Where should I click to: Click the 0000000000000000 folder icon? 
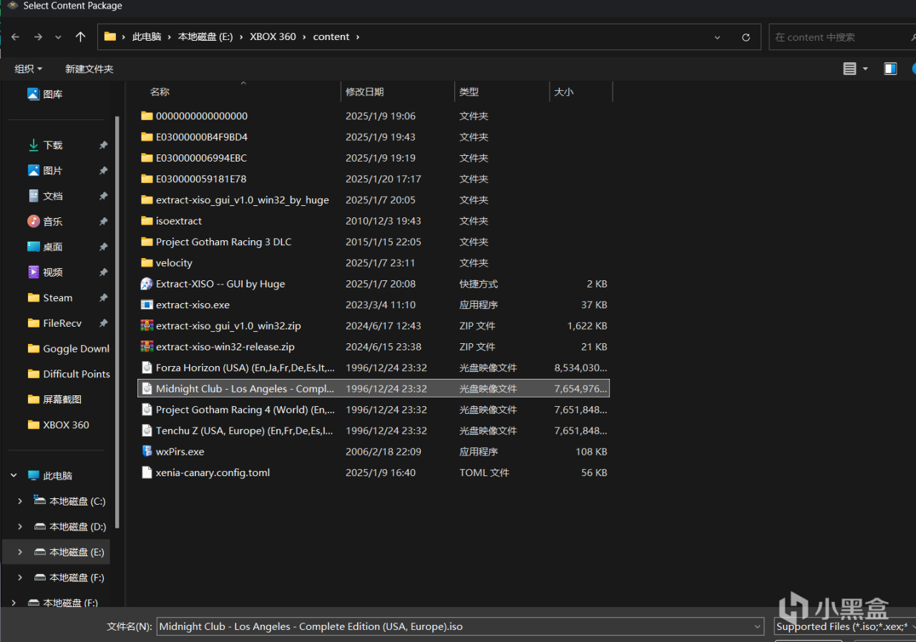147,116
